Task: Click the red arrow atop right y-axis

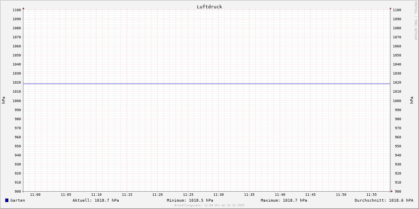Action: click(x=390, y=8)
